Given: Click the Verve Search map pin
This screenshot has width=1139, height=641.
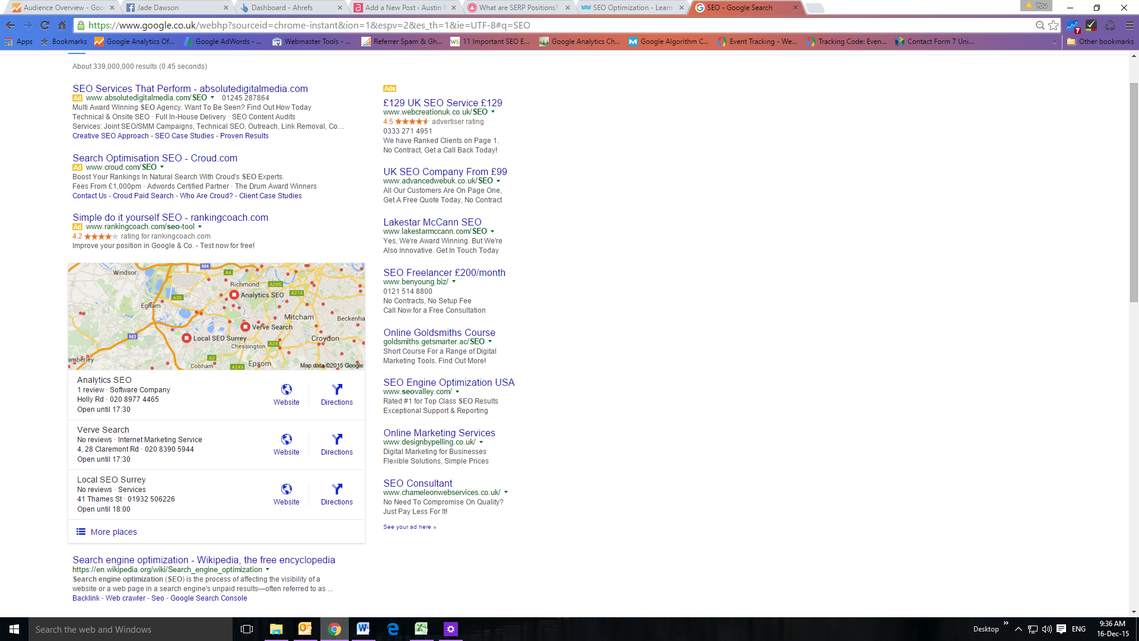Looking at the screenshot, I should coord(245,326).
